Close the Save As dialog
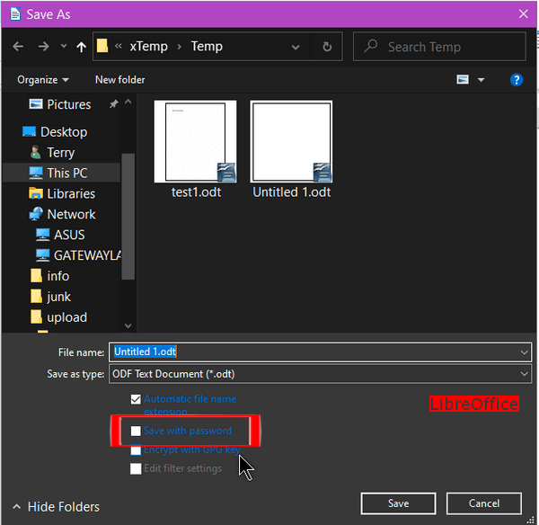Image resolution: width=539 pixels, height=525 pixels. [524, 14]
